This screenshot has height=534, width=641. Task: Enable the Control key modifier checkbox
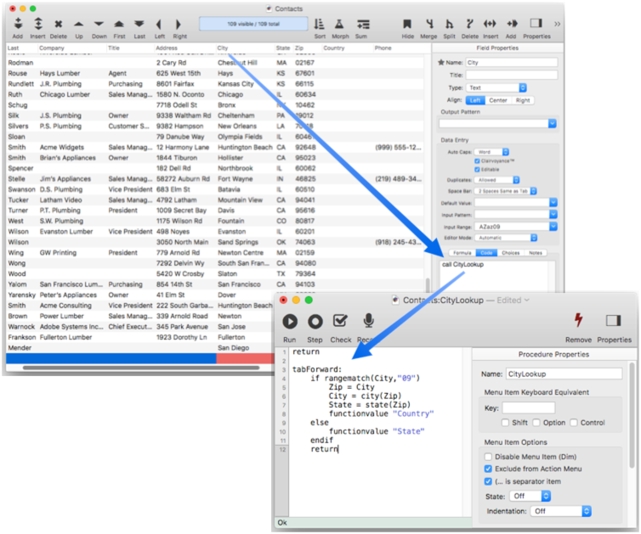pyautogui.click(x=574, y=423)
